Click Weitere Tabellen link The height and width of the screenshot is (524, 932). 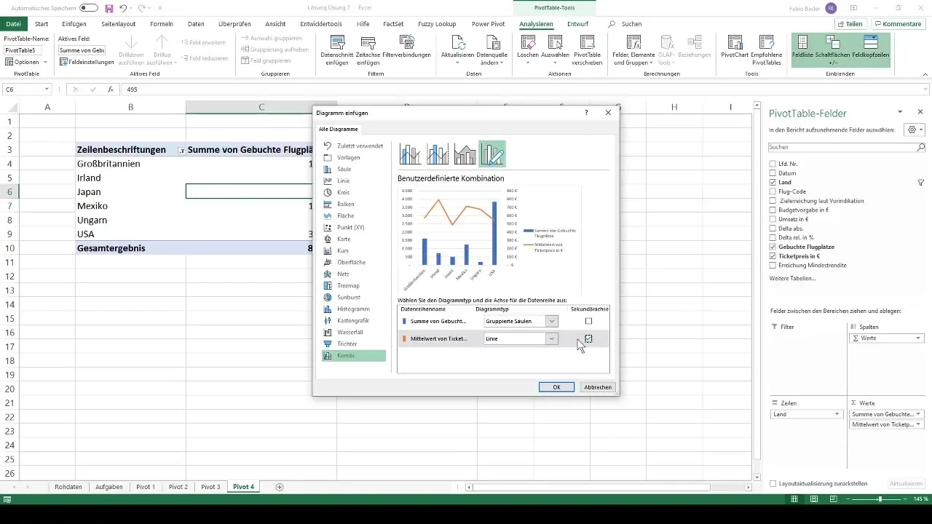pyautogui.click(x=792, y=279)
